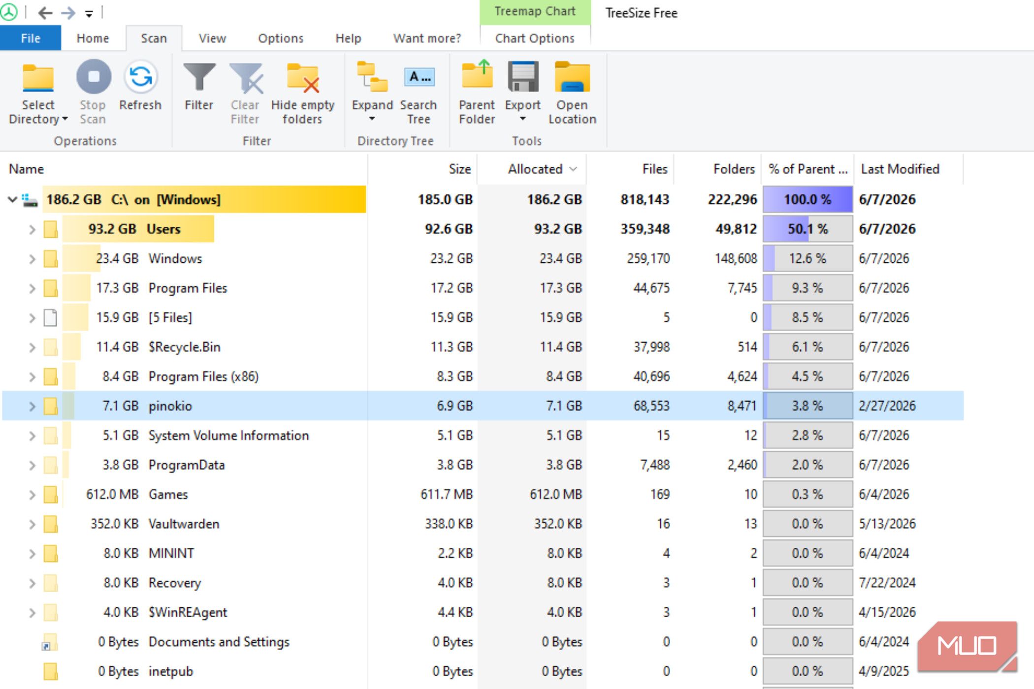Screen dimensions: 1034x689
Task: Sort by the Name column header
Action: 184,169
